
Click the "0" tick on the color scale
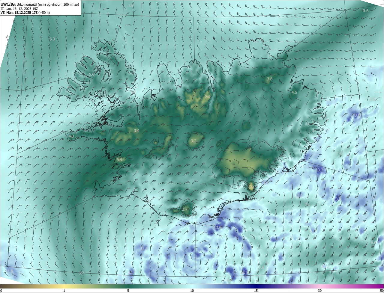click(1, 291)
